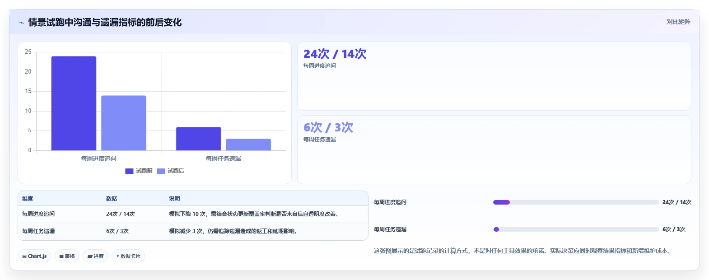Click the 每周任务遗漏 chart axis label
The height and width of the screenshot is (280, 709).
(223, 159)
